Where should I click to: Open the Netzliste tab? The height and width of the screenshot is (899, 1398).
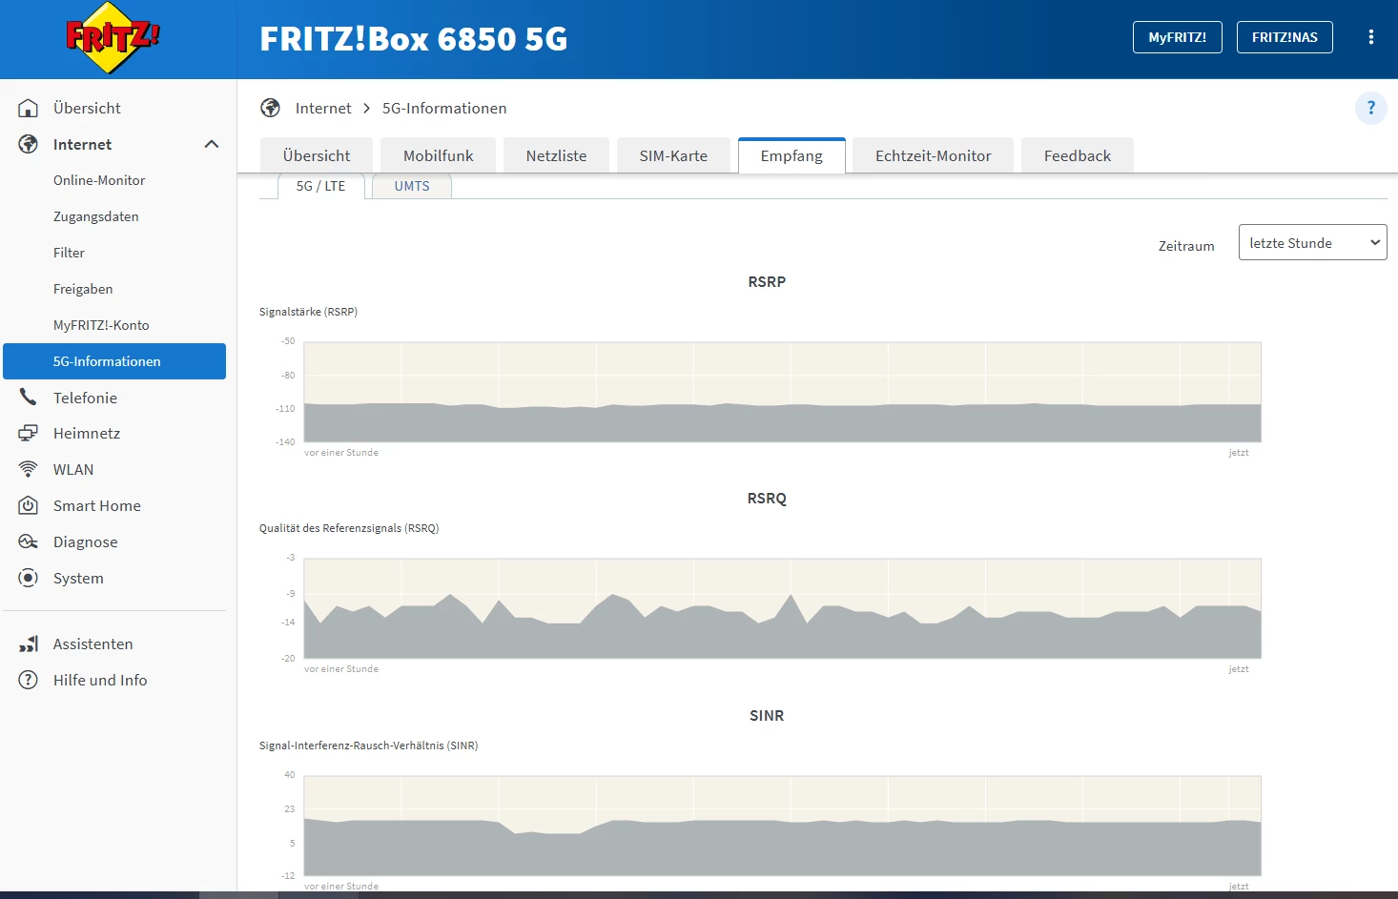click(556, 155)
